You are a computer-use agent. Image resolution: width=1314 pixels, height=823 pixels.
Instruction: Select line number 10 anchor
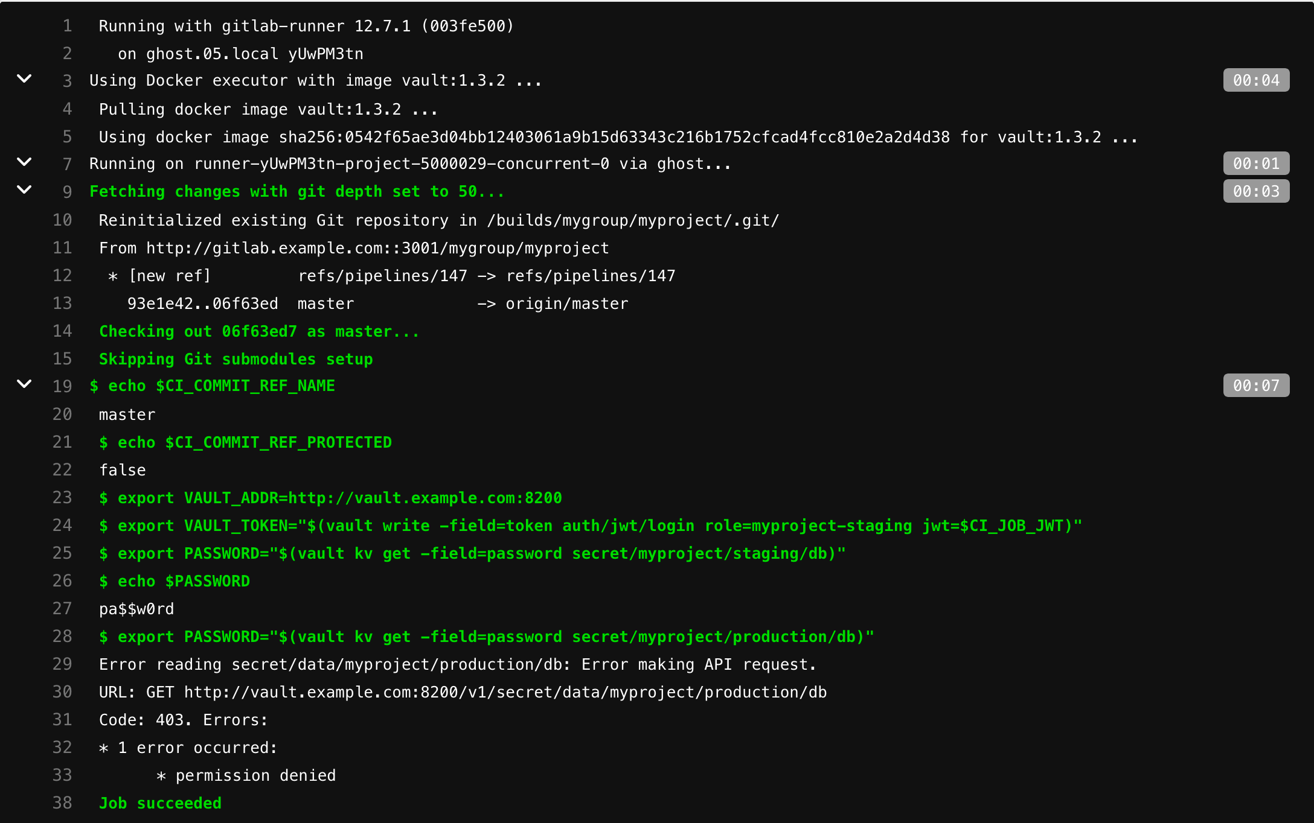(62, 220)
